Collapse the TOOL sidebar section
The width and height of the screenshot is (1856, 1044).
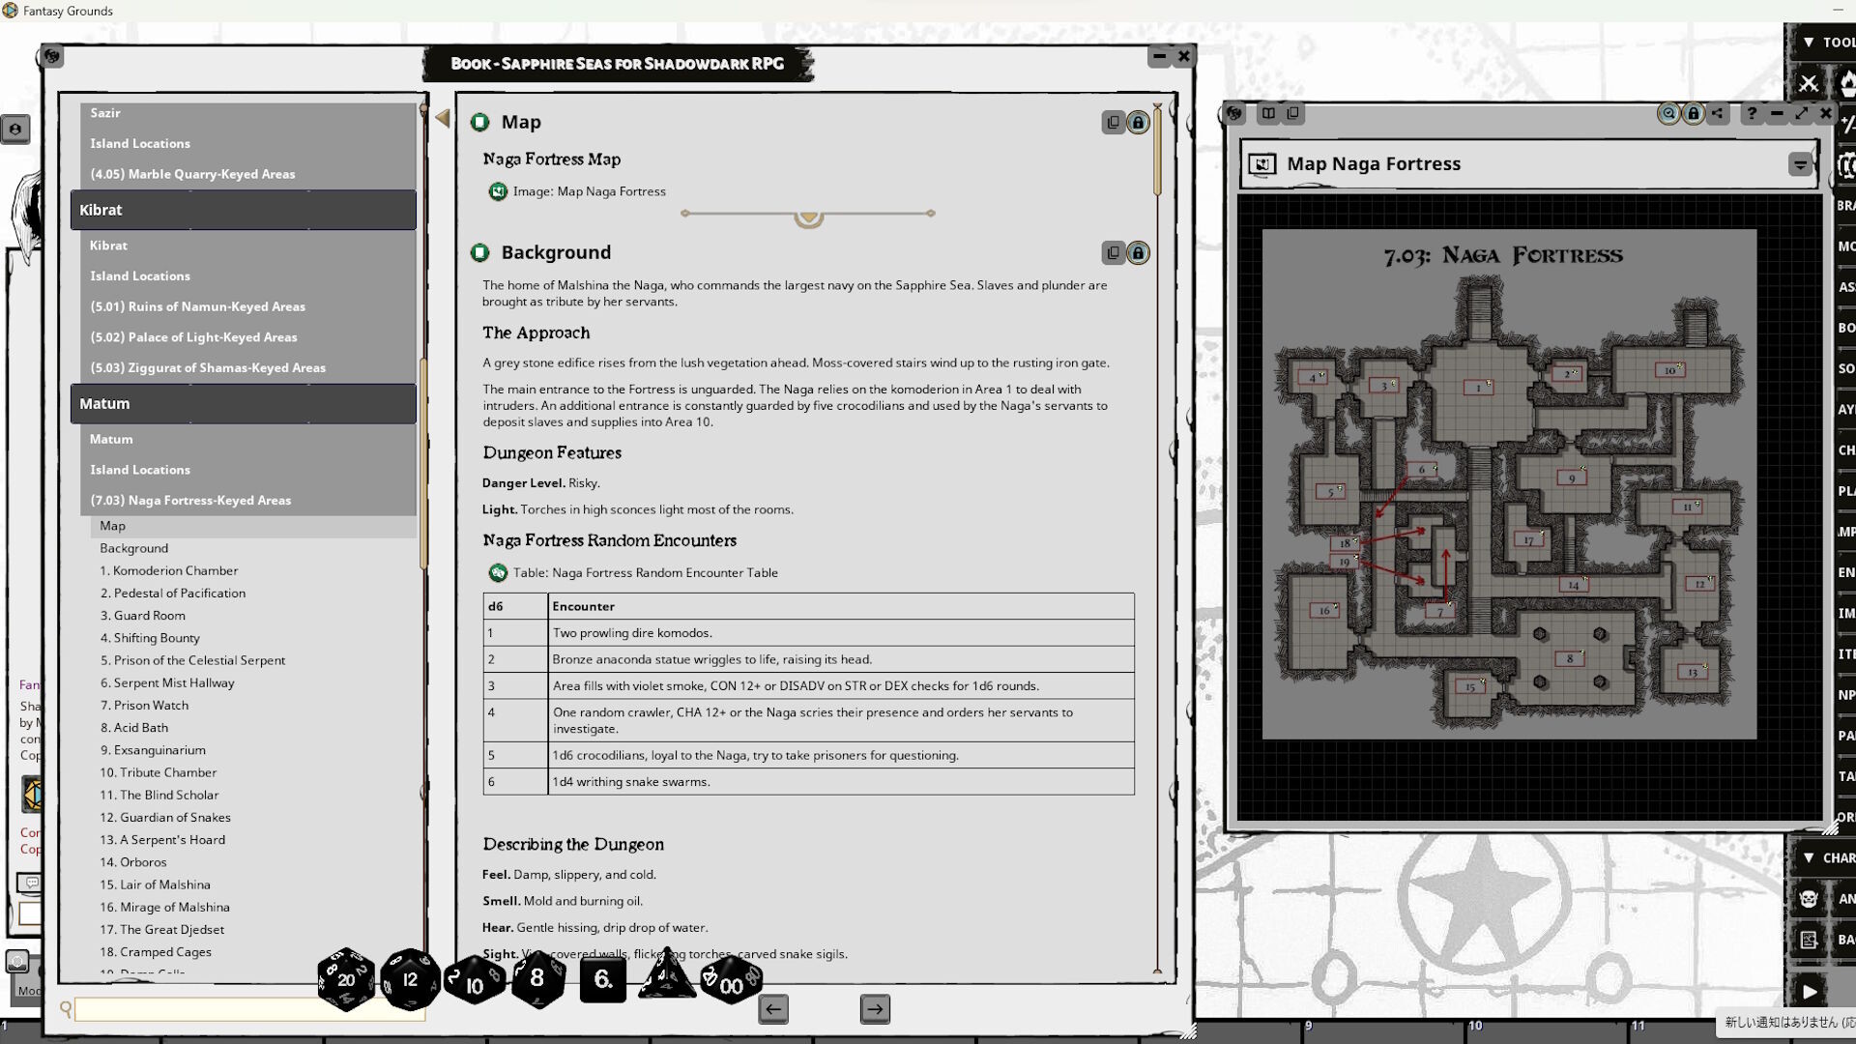(1807, 42)
